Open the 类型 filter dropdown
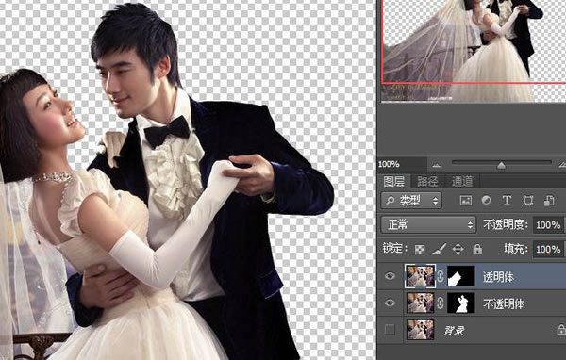Screen dimensions: 566x360 (411, 200)
